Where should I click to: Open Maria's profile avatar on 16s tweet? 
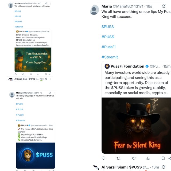tap(94, 10)
